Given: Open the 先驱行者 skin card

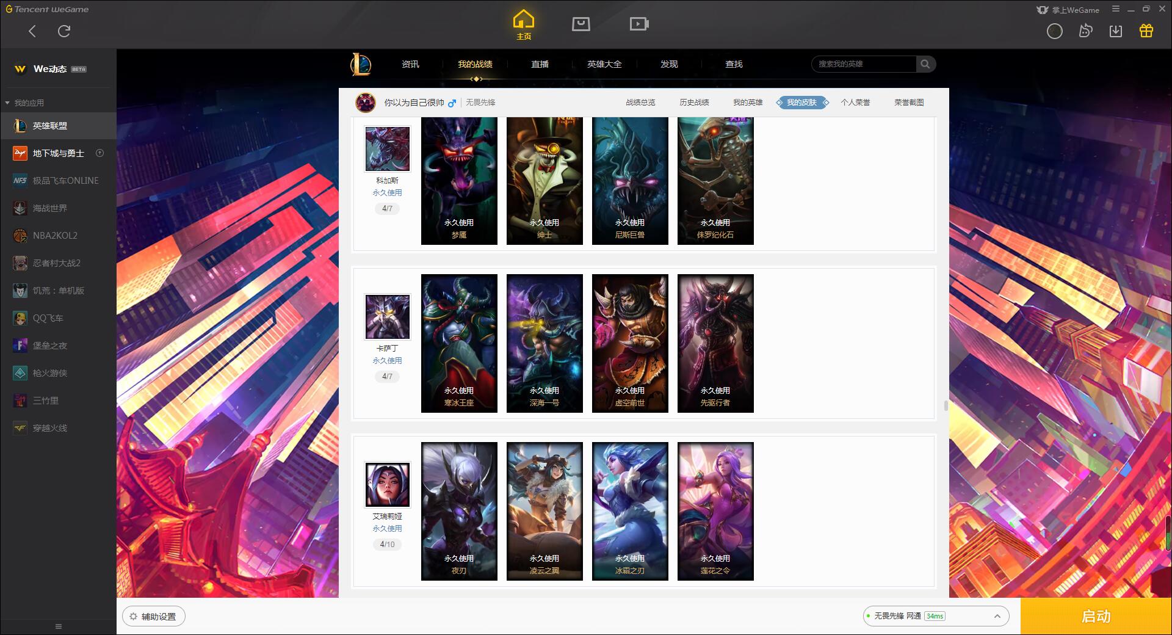Looking at the screenshot, I should pyautogui.click(x=715, y=343).
